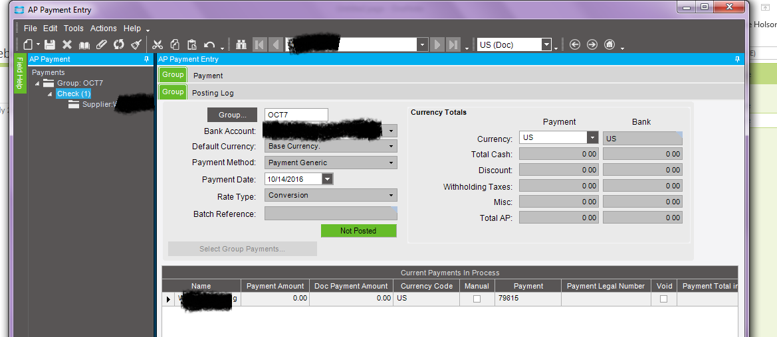Select Check (1) in the tree
777x337 pixels.
(x=73, y=94)
